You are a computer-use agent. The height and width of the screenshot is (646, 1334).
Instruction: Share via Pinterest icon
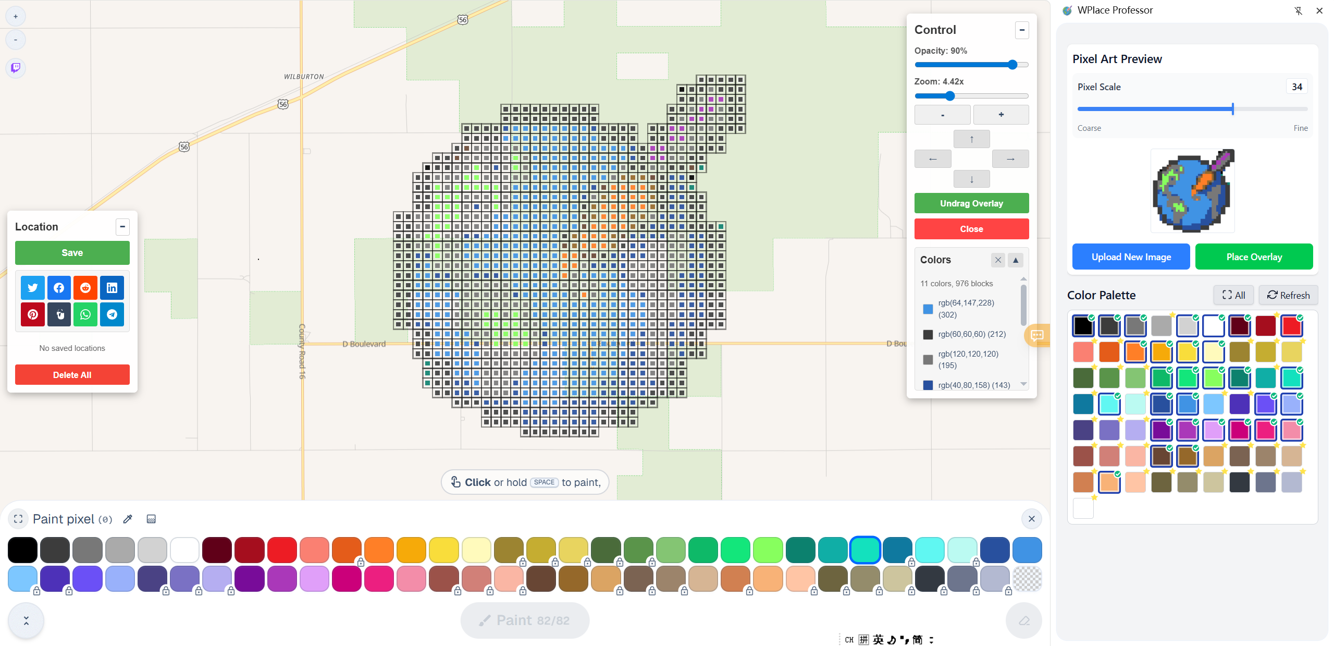[x=33, y=314]
